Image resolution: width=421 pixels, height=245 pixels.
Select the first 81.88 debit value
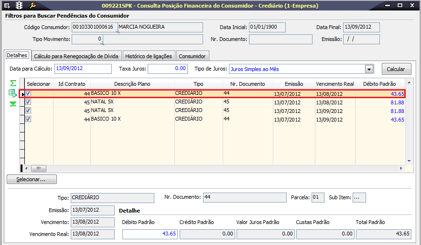[x=397, y=102]
